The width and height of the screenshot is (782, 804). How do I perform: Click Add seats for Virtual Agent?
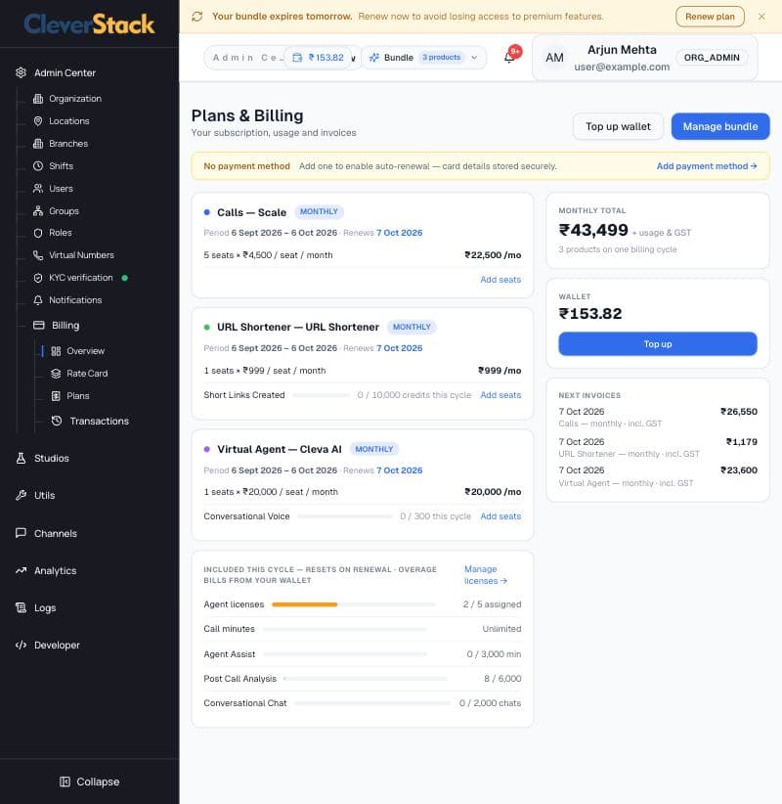click(500, 516)
